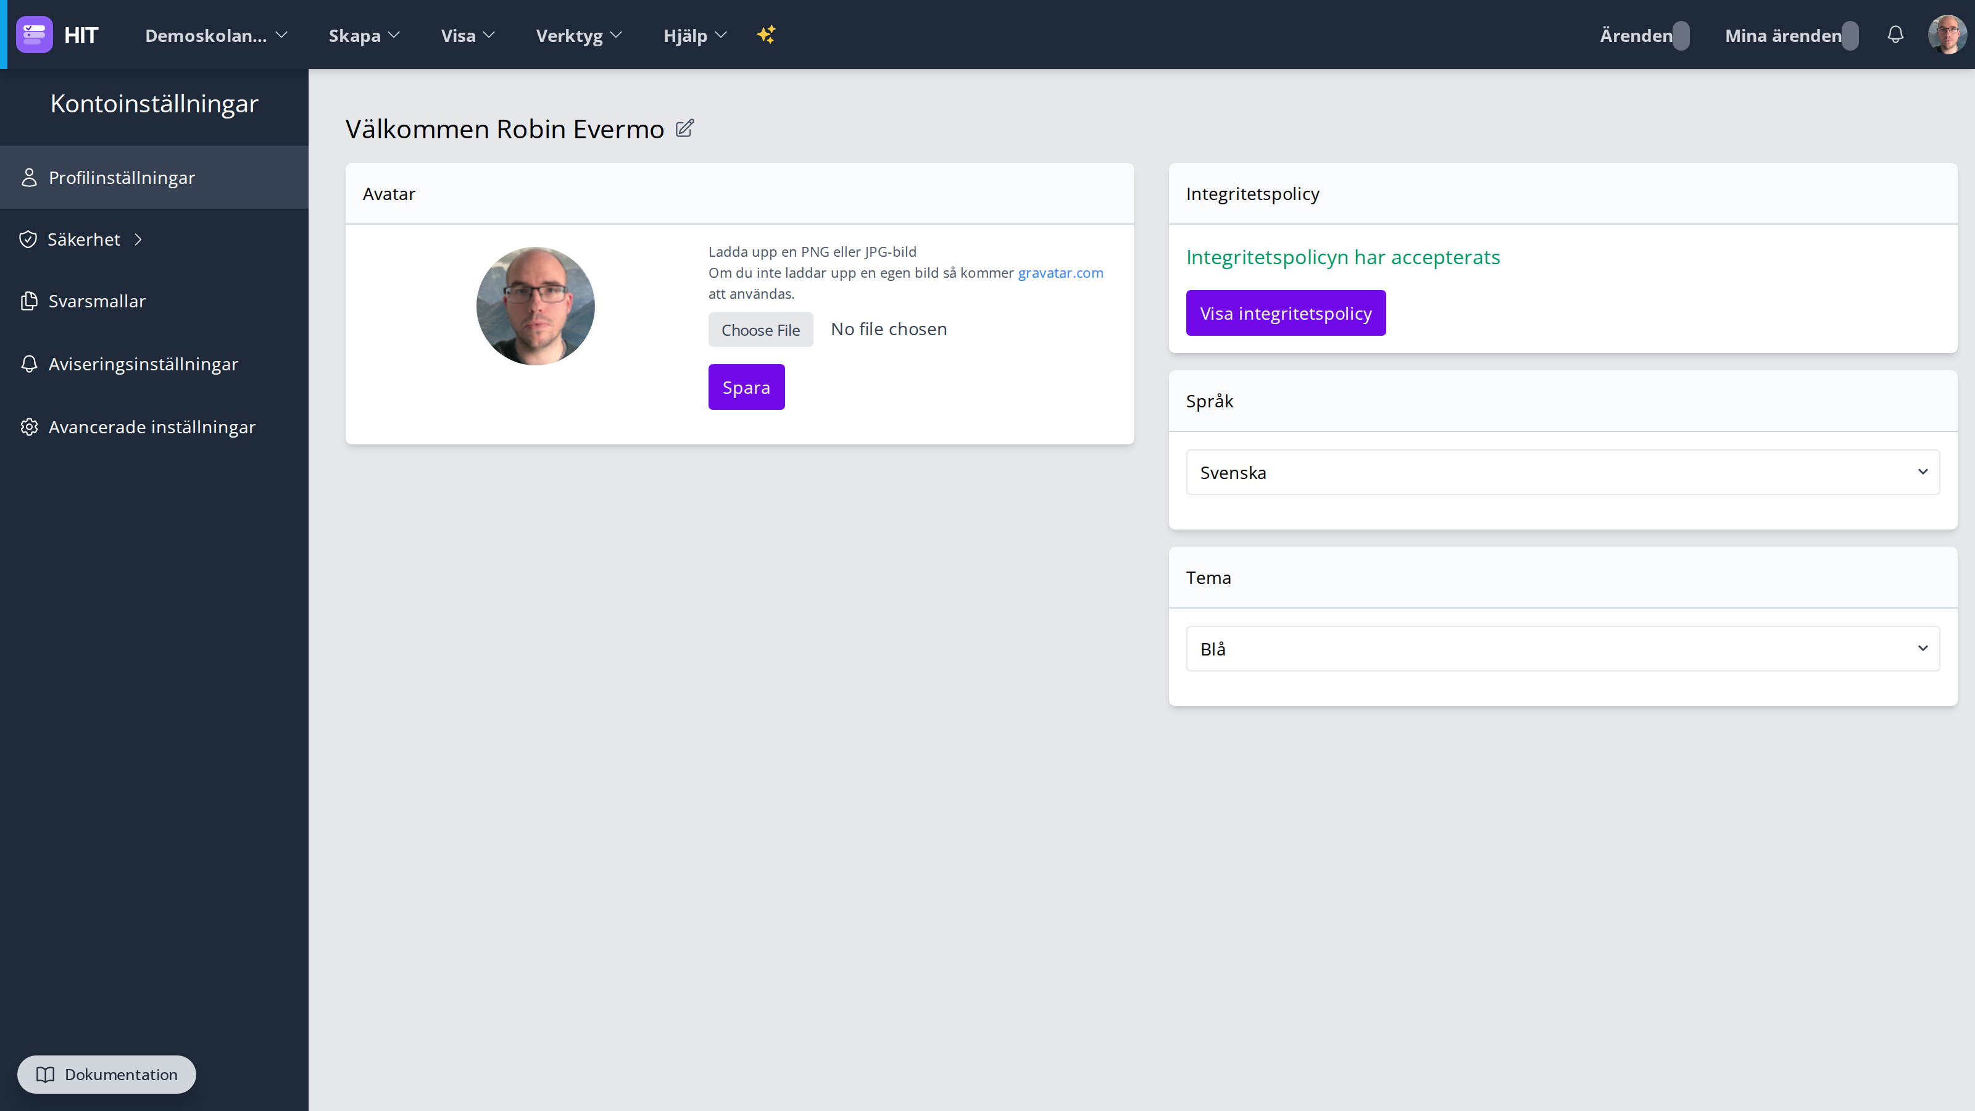Image resolution: width=1975 pixels, height=1111 pixels.
Task: Open the Demoskolan dropdown
Action: coord(216,35)
